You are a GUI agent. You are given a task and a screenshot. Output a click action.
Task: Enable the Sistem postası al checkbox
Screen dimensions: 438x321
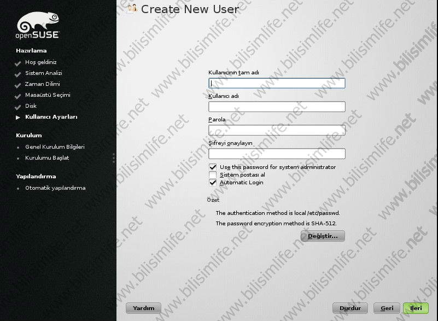213,175
